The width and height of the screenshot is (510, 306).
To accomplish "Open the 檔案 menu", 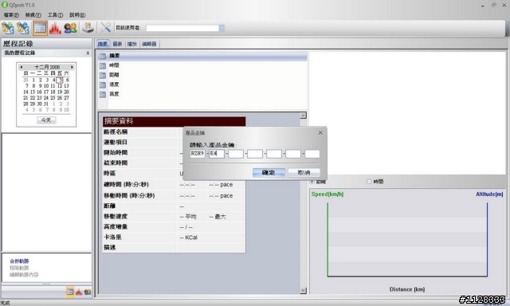I will point(11,15).
